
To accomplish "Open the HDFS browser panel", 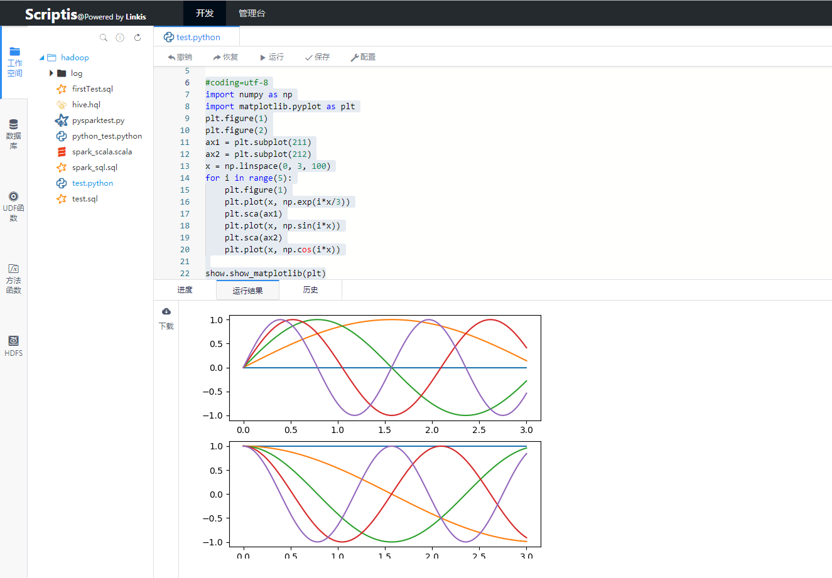I will pos(14,345).
